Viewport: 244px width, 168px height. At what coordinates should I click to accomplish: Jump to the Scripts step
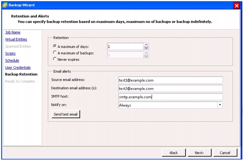point(10,53)
